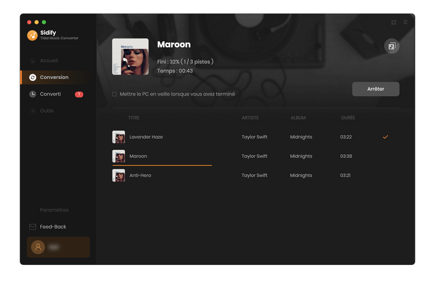Image resolution: width=435 pixels, height=291 pixels.
Task: Switch to the Converti tab
Action: tap(51, 94)
